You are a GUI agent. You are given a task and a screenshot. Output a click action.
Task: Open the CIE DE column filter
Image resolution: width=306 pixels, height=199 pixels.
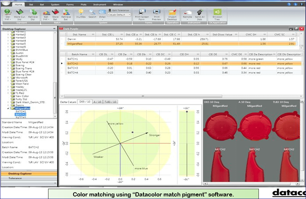point(226,54)
